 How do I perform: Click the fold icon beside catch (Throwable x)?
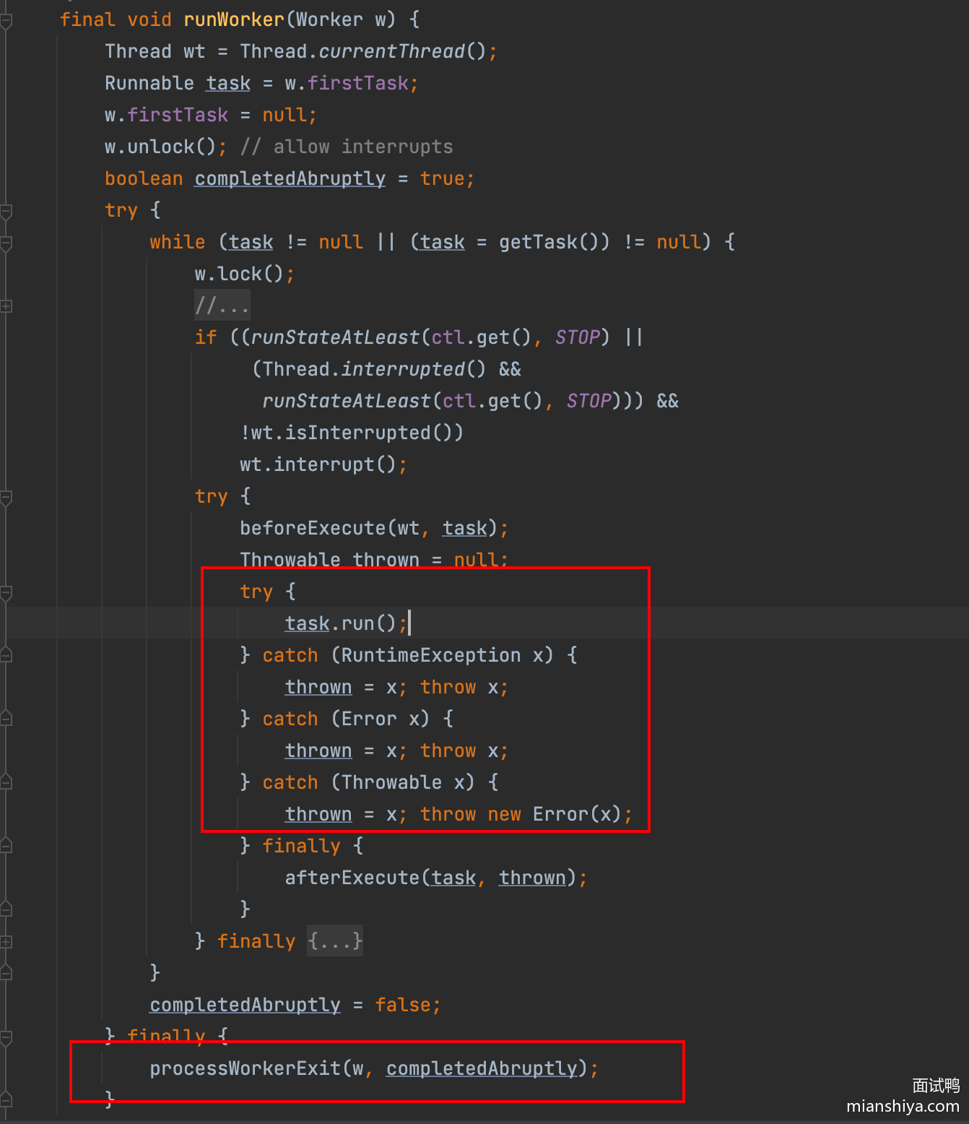pos(6,782)
